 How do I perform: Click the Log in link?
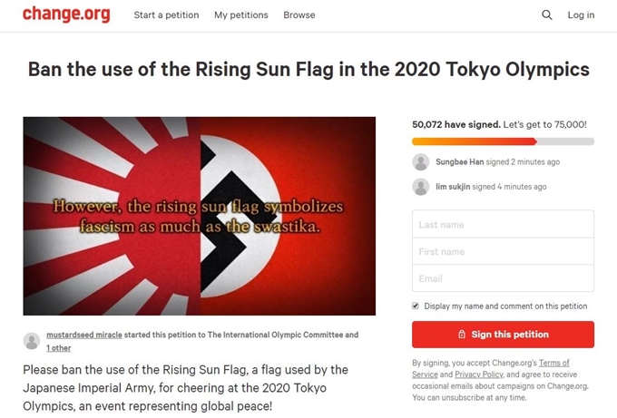[581, 15]
